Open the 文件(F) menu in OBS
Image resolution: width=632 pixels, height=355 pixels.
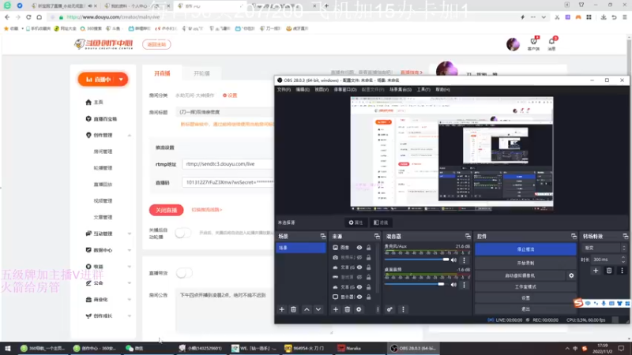284,90
